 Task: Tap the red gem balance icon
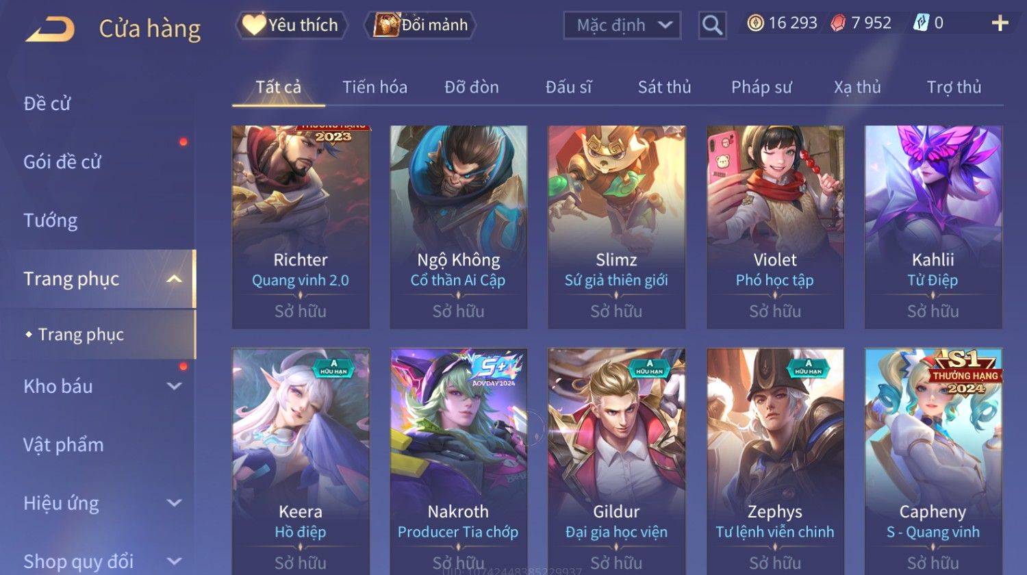pyautogui.click(x=838, y=23)
